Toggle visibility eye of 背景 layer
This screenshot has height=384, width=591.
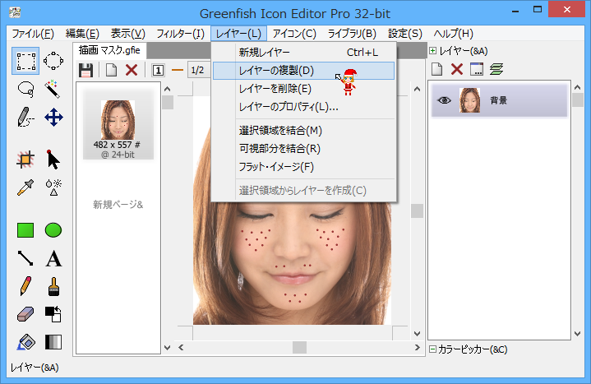click(445, 100)
